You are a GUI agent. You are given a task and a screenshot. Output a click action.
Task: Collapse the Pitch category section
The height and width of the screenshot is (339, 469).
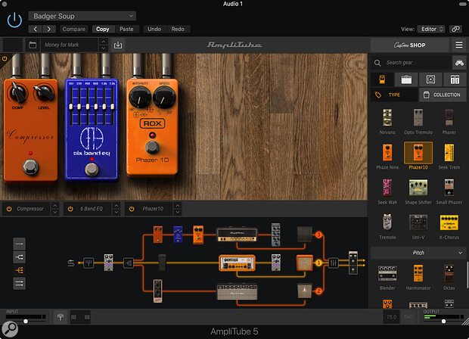click(418, 253)
